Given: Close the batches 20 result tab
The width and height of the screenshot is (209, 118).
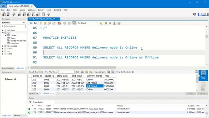Looking at the screenshot, I should [54, 94].
